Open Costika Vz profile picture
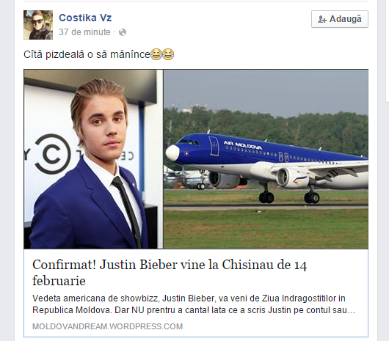 [38, 25]
